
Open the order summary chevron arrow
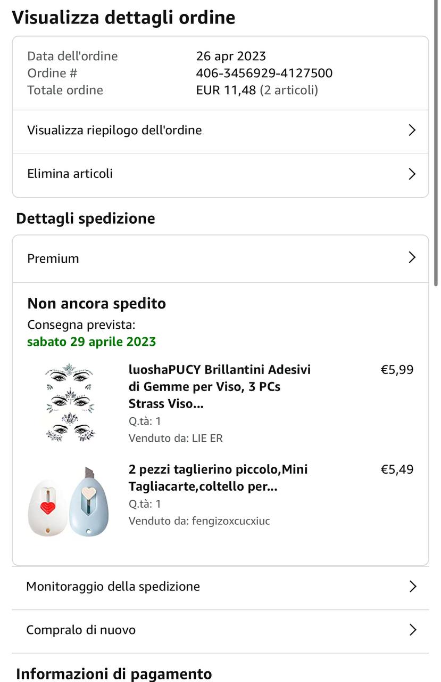[411, 131]
